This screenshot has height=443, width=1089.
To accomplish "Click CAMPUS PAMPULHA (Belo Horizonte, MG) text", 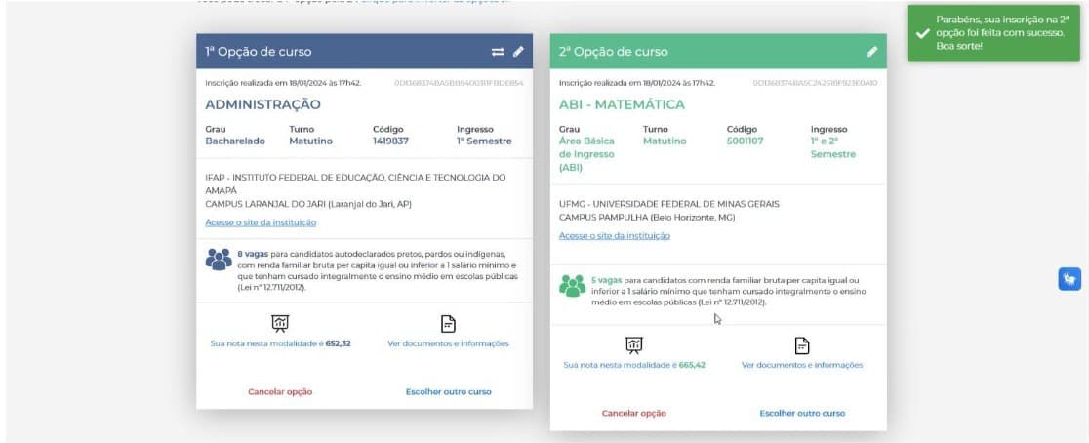I will (x=647, y=218).
